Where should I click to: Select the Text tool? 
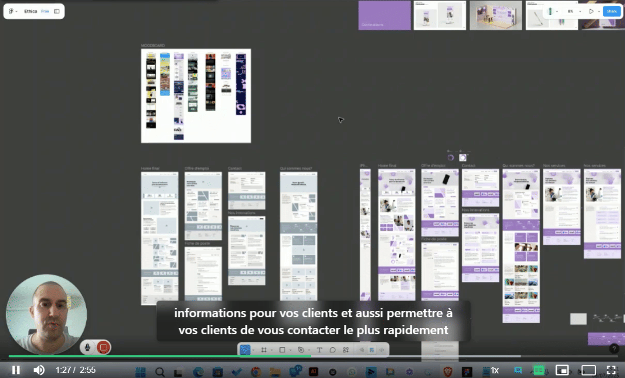pos(319,350)
